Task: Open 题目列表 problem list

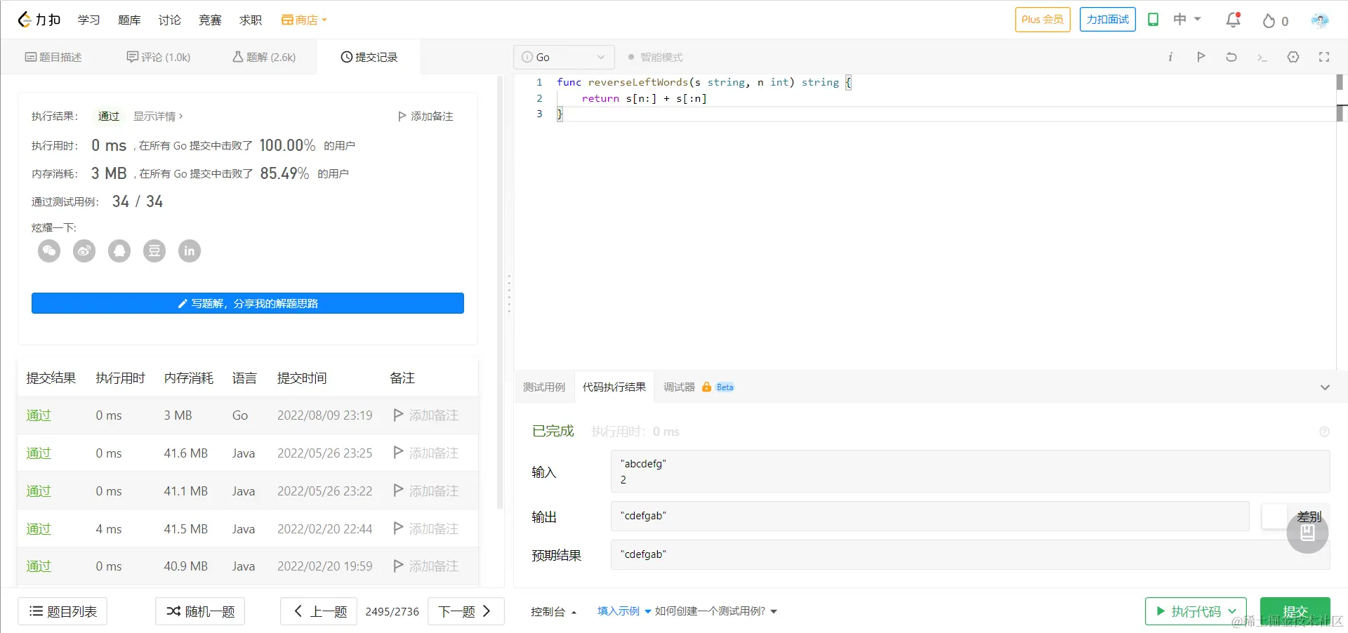Action: coord(62,611)
